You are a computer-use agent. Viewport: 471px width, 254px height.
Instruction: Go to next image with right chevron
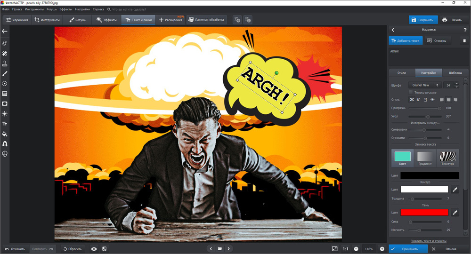coord(228,249)
